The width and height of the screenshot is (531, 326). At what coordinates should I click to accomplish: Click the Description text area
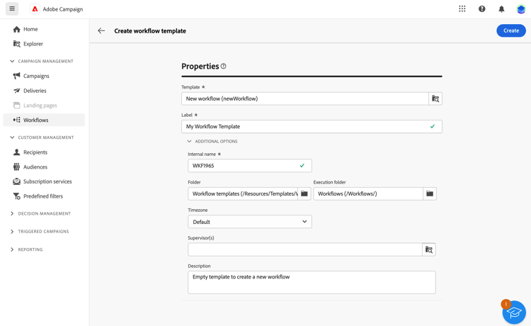[312, 282]
